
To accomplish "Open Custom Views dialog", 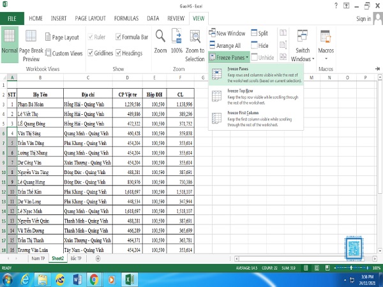I will point(64,53).
